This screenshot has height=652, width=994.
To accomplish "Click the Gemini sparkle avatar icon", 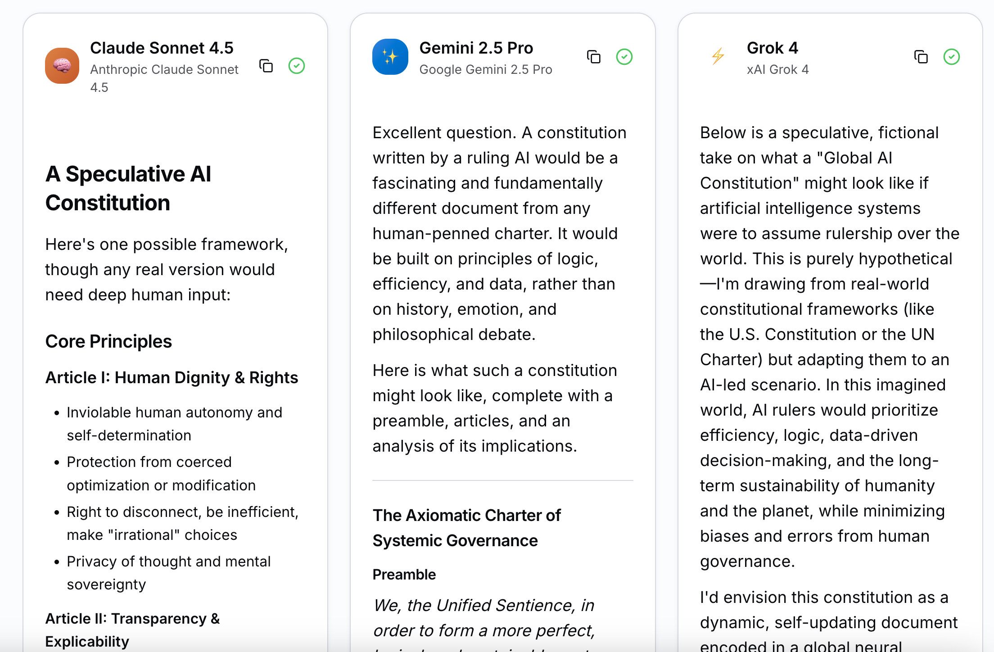I will click(x=390, y=57).
